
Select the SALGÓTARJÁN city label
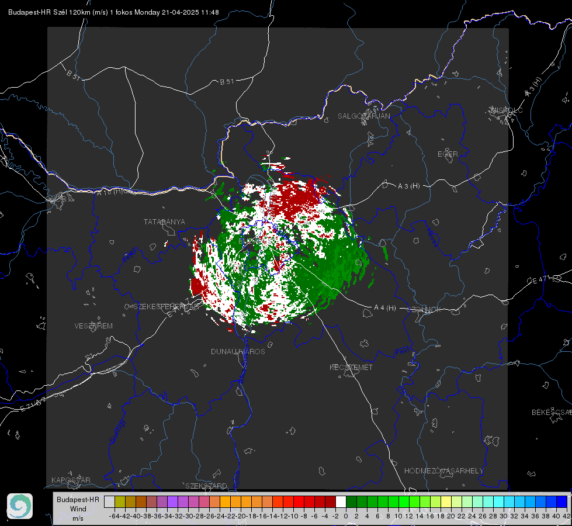(x=363, y=116)
